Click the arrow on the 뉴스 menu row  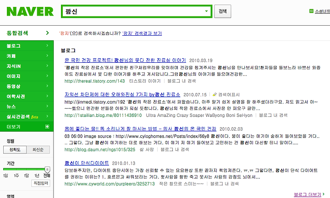coord(47,106)
